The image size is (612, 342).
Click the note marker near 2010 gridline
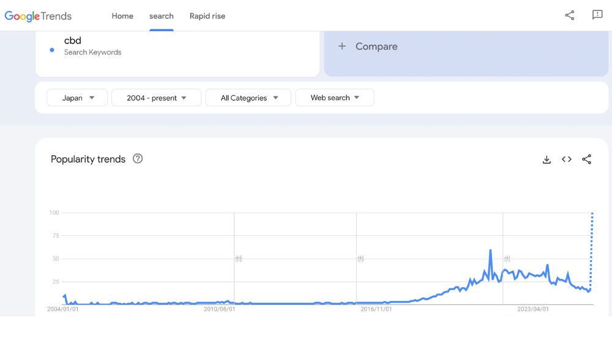point(238,259)
